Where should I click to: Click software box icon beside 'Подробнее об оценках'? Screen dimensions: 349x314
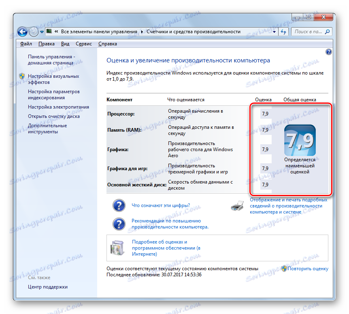(x=117, y=248)
